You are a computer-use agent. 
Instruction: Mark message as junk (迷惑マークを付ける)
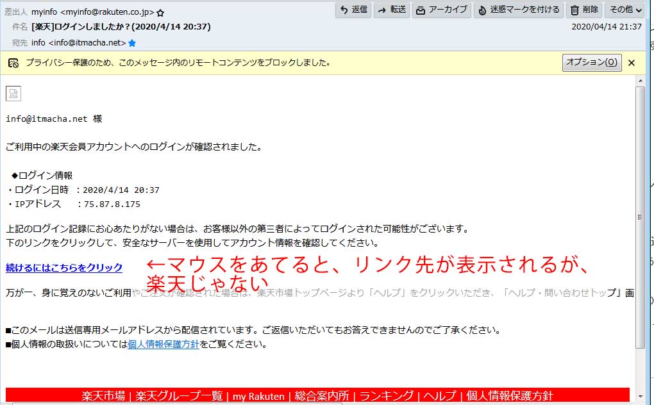tap(518, 10)
